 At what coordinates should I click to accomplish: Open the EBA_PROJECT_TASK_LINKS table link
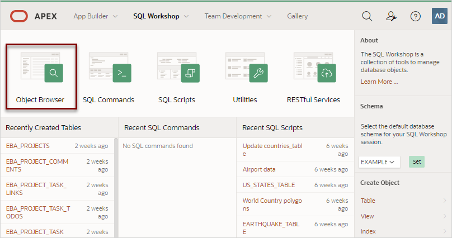tap(36, 189)
